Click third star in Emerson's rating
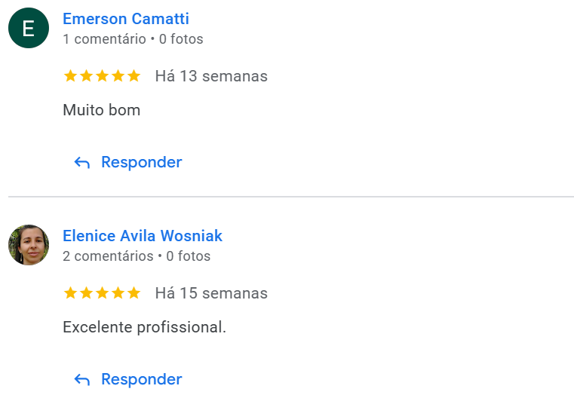The height and width of the screenshot is (398, 574). click(102, 76)
